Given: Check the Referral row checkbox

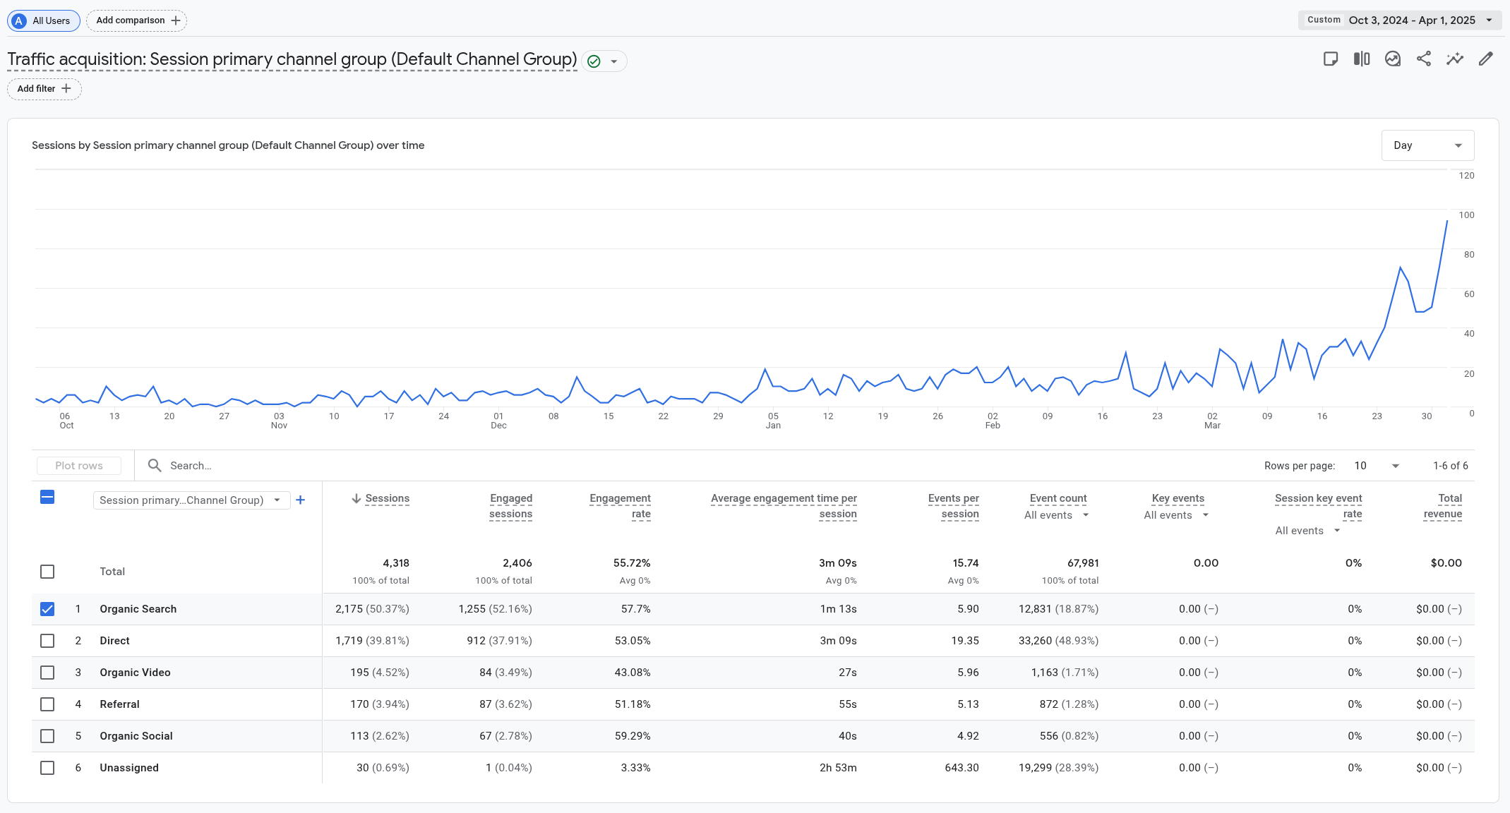Looking at the screenshot, I should (x=47, y=704).
